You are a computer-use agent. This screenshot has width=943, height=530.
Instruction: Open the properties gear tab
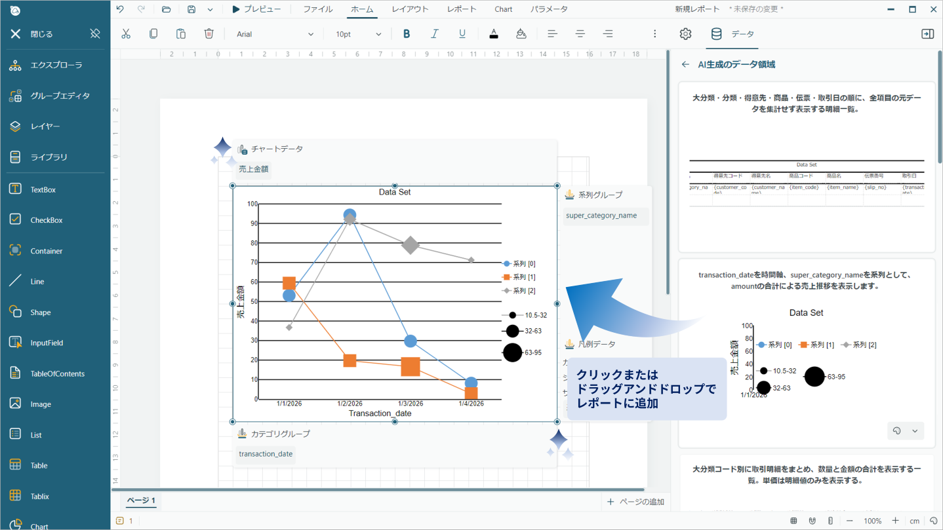685,34
